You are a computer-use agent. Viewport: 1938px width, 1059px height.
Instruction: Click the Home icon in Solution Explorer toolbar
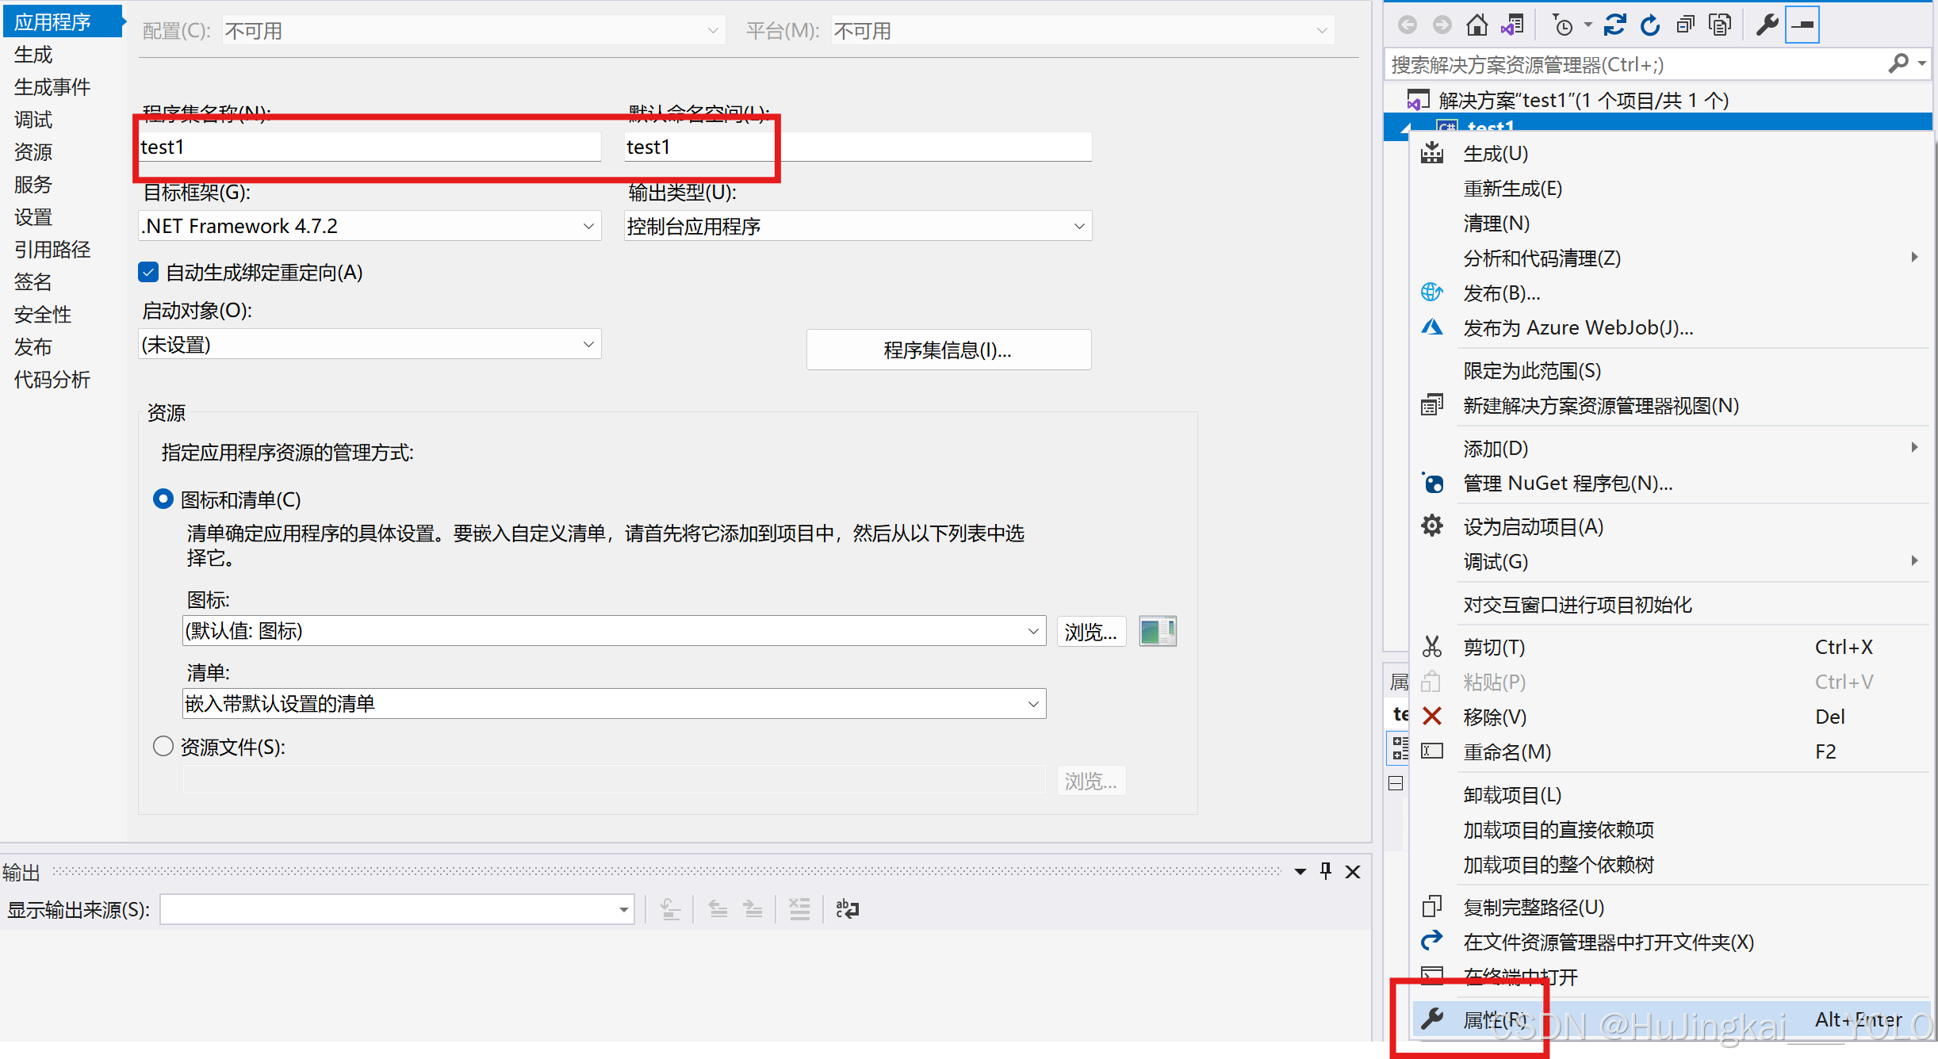tap(1476, 25)
